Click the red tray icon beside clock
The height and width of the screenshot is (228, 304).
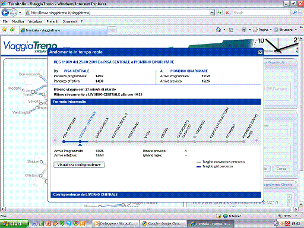click(287, 224)
